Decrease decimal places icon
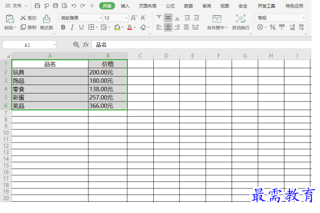This screenshot has height=213, width=320. [301, 27]
